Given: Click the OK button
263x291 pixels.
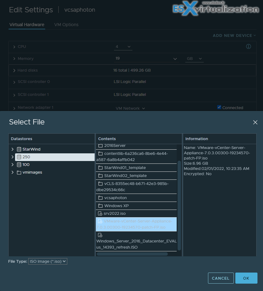Looking at the screenshot, I should pyautogui.click(x=246, y=278).
